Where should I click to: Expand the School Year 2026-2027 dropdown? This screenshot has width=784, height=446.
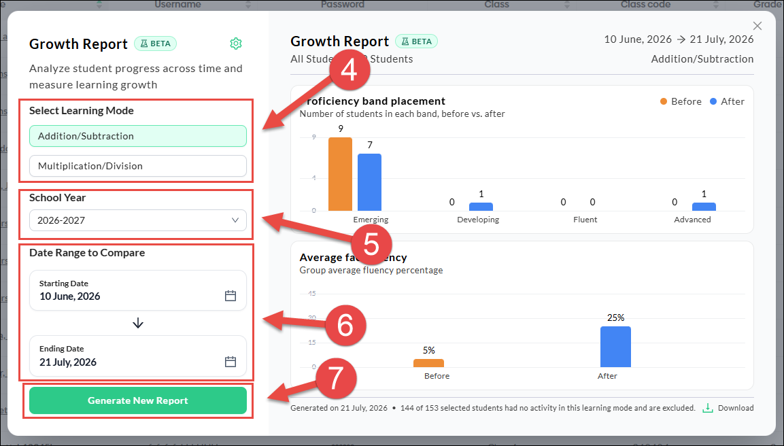coord(138,220)
